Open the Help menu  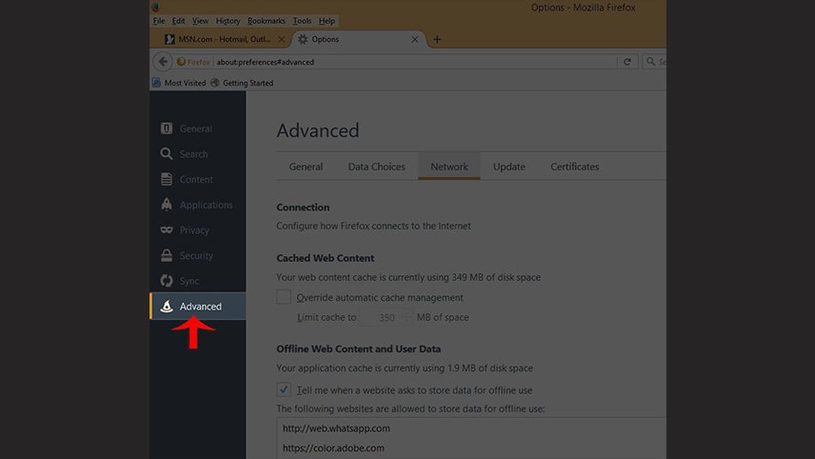(327, 21)
